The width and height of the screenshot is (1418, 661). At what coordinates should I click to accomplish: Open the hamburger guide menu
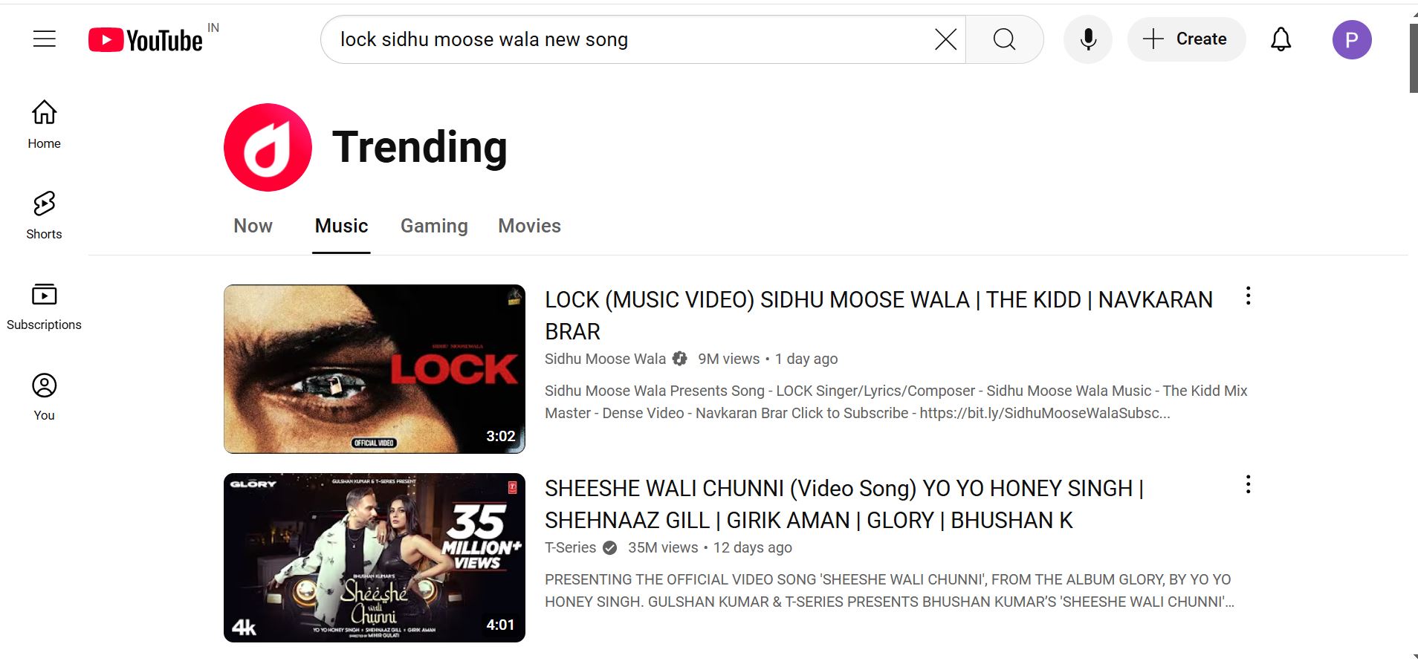click(45, 39)
